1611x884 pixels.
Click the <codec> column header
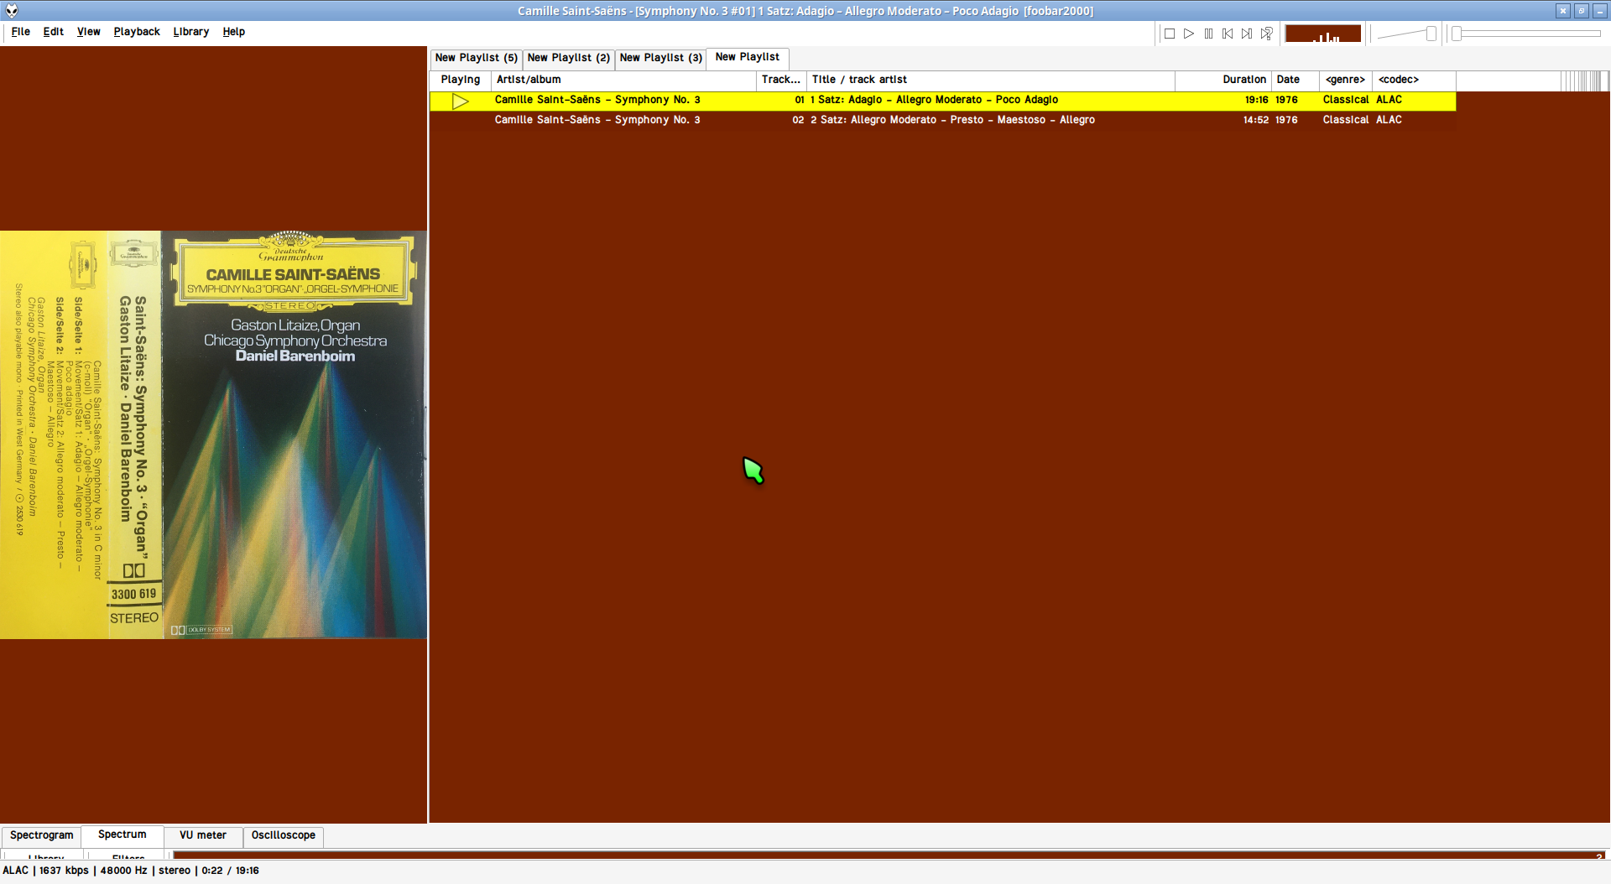click(1414, 80)
